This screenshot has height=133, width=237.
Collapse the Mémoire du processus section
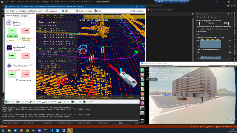point(197,38)
